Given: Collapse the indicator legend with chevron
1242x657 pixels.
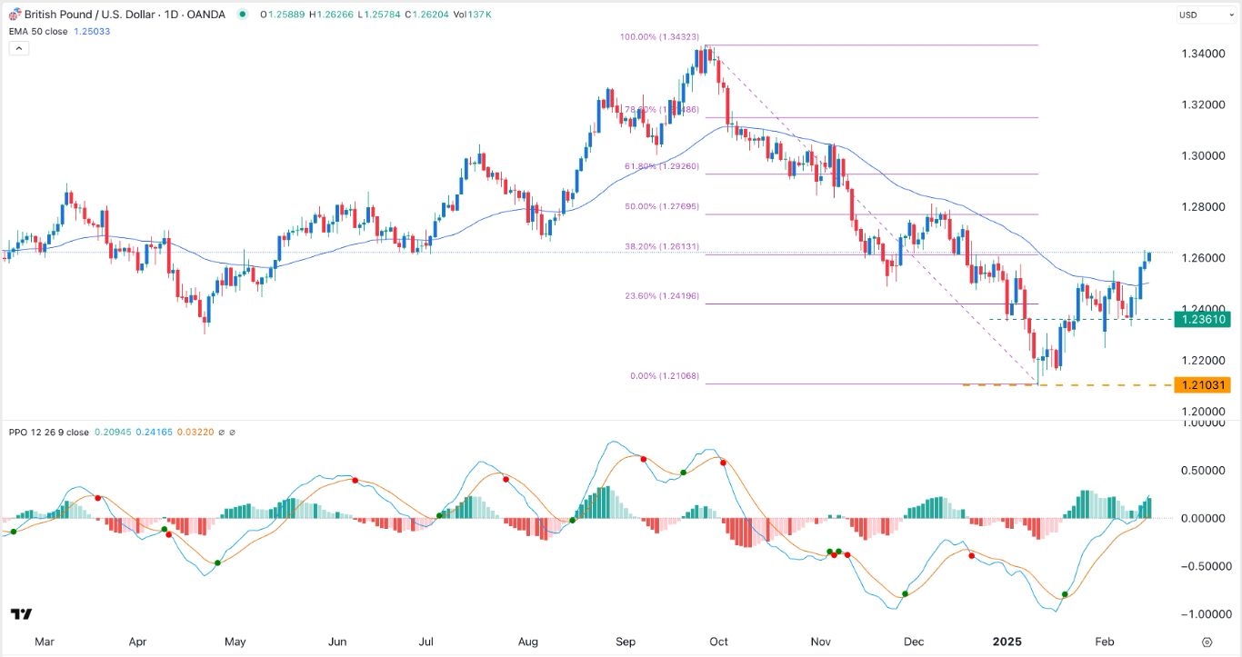Looking at the screenshot, I should pyautogui.click(x=17, y=47).
